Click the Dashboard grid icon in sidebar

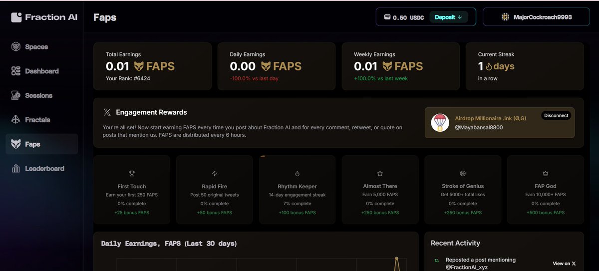[x=16, y=71]
